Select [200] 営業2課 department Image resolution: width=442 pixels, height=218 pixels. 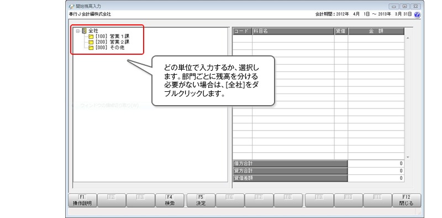(x=112, y=43)
